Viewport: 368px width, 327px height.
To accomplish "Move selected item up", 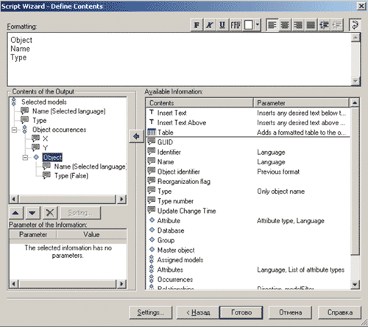I will click(x=15, y=213).
